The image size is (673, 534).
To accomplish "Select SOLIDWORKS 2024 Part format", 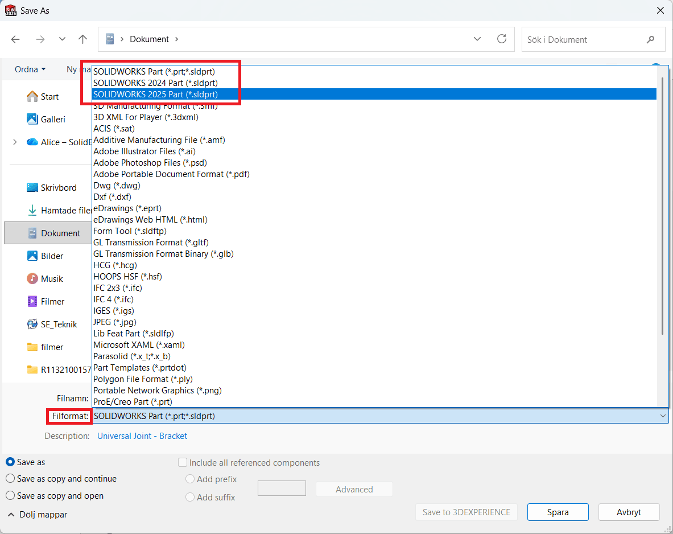I will (x=374, y=83).
